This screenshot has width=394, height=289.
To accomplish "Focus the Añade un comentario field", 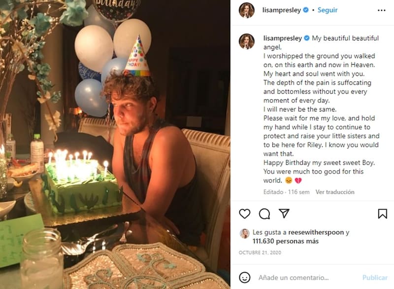I will (x=305, y=278).
